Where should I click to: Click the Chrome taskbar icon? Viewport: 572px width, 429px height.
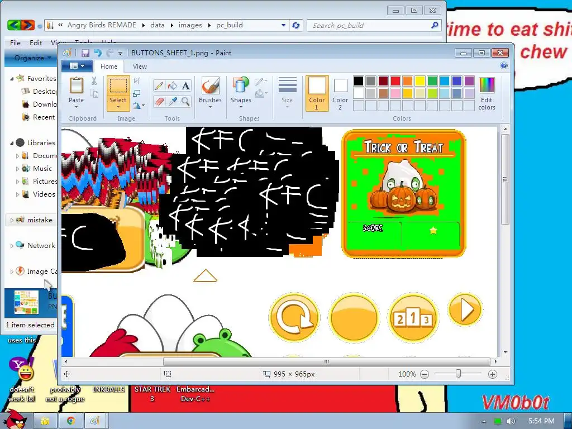coord(70,421)
